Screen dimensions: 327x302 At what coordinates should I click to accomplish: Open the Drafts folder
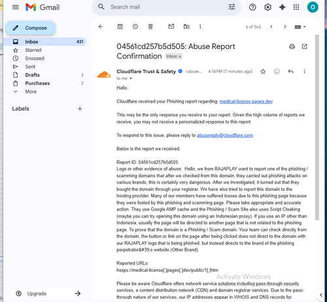pyautogui.click(x=45, y=75)
